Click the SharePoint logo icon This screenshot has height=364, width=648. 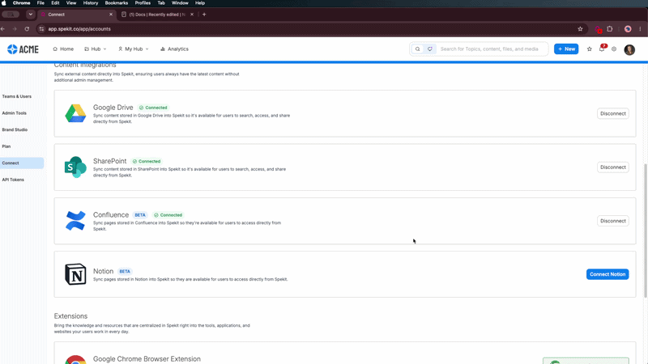point(75,167)
